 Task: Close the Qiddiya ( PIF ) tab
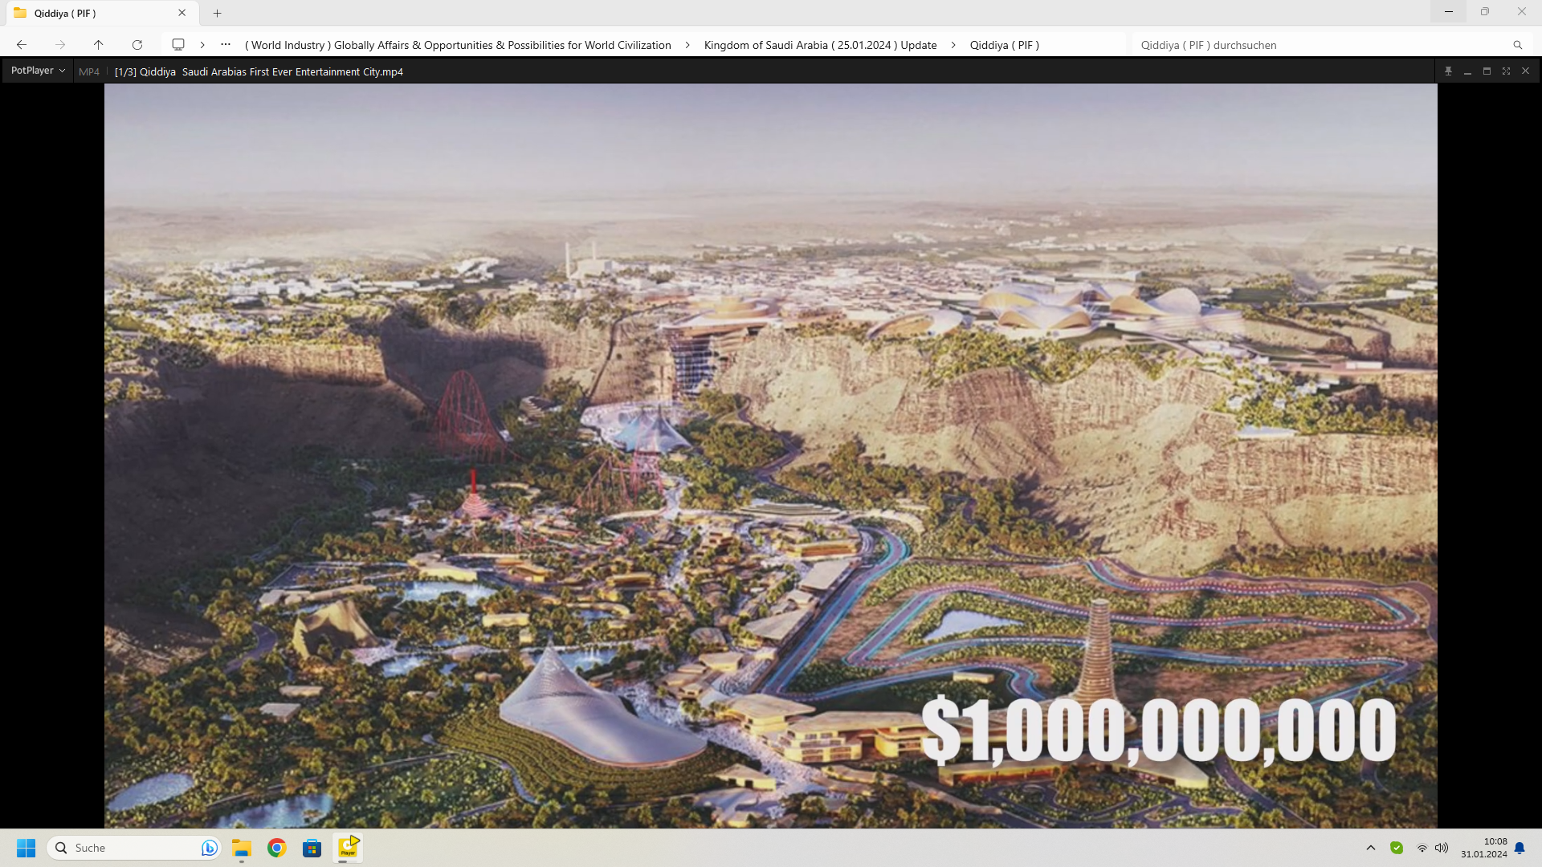point(182,13)
